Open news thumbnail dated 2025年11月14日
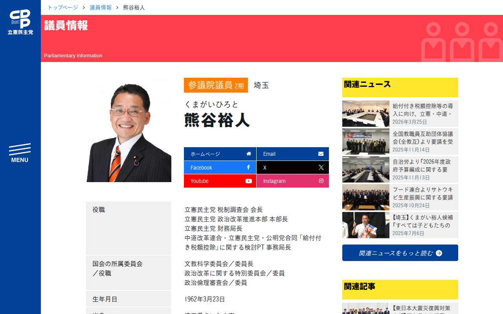This screenshot has width=503, height=314. [x=366, y=141]
